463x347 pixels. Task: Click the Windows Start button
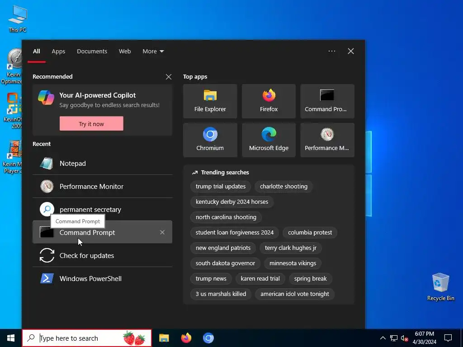[11, 338]
